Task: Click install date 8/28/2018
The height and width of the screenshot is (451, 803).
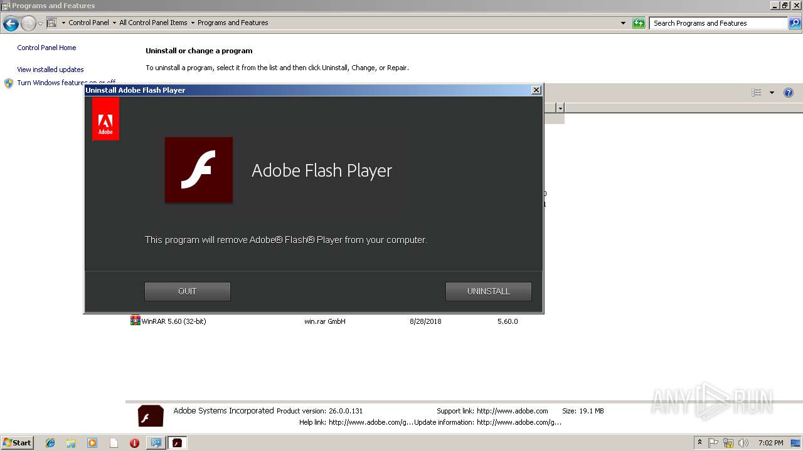Action: (425, 321)
